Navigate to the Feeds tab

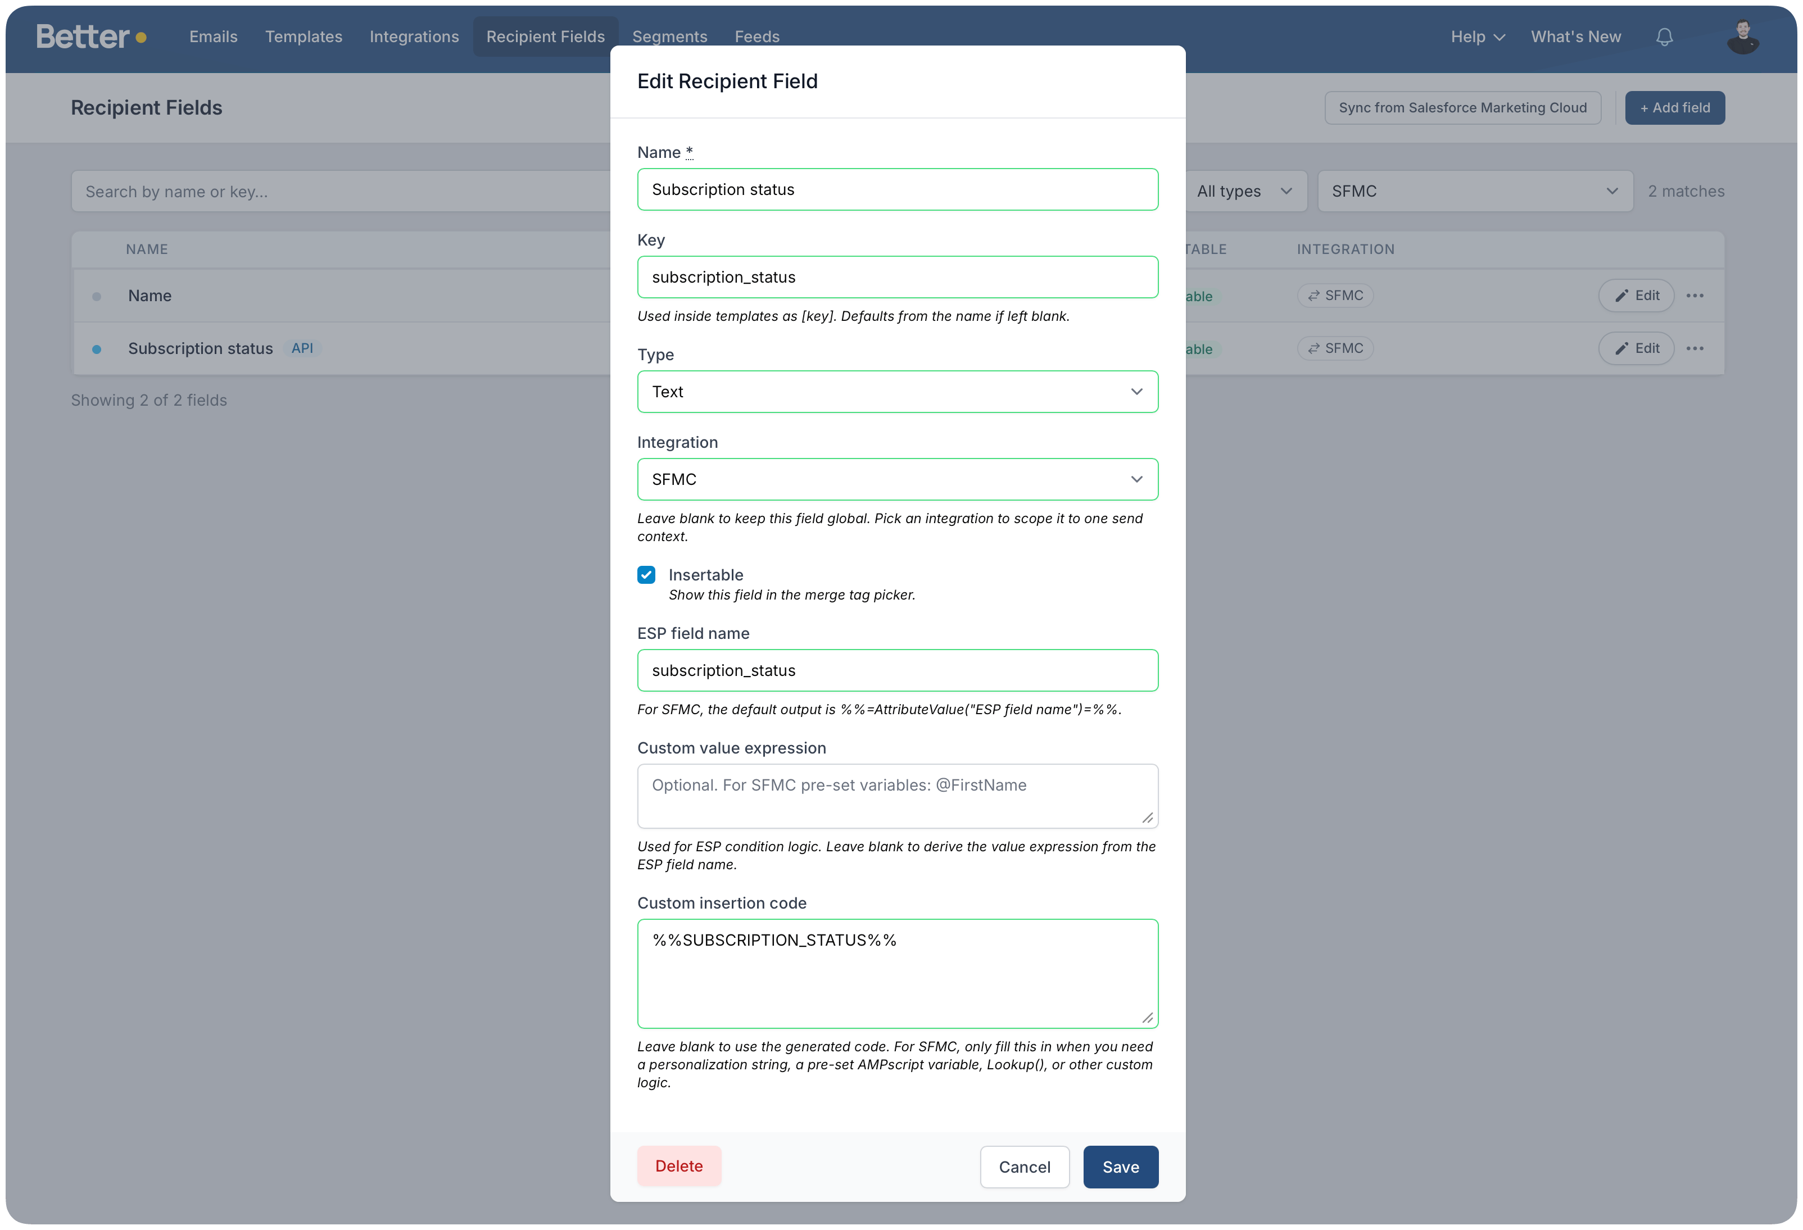[756, 37]
